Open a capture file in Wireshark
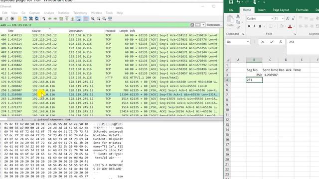319x179 pixels. pyautogui.click(x=19, y=19)
